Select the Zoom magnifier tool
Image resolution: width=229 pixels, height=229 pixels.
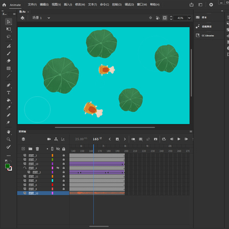click(x=9, y=139)
